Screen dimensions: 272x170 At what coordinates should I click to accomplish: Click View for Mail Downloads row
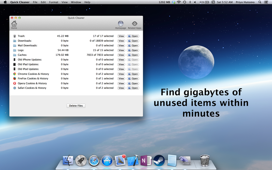(121, 46)
